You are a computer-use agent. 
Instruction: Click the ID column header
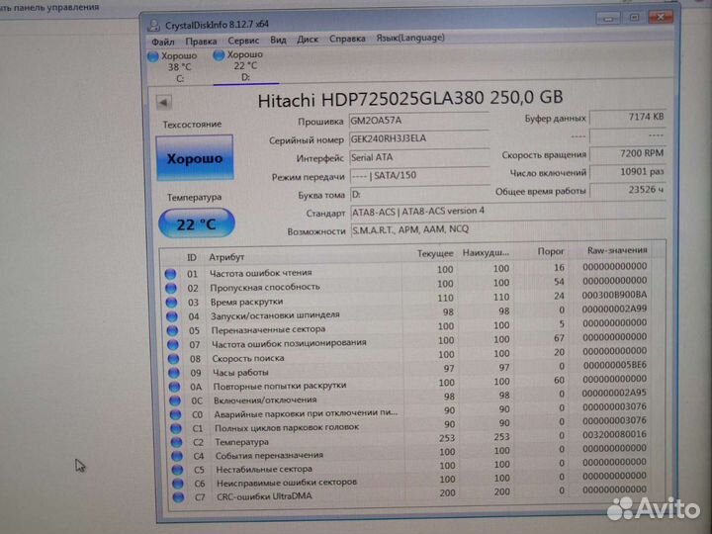(x=192, y=257)
